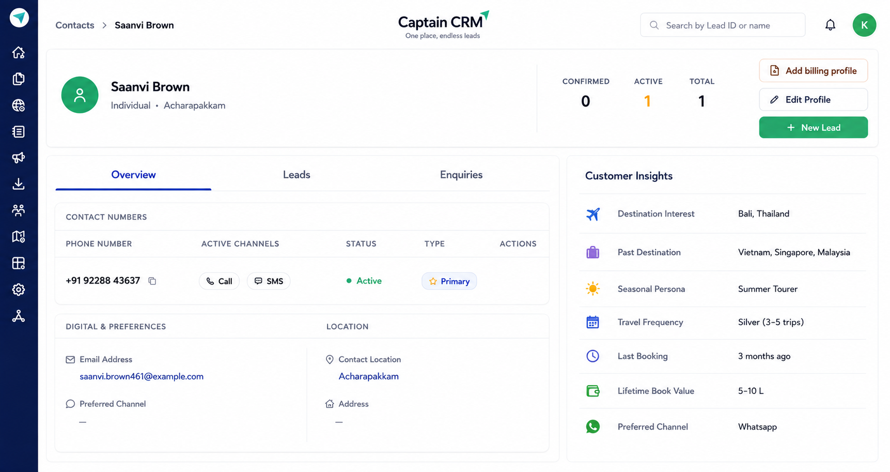Open Acharapakkam contact location link
Image resolution: width=890 pixels, height=472 pixels.
tap(369, 376)
